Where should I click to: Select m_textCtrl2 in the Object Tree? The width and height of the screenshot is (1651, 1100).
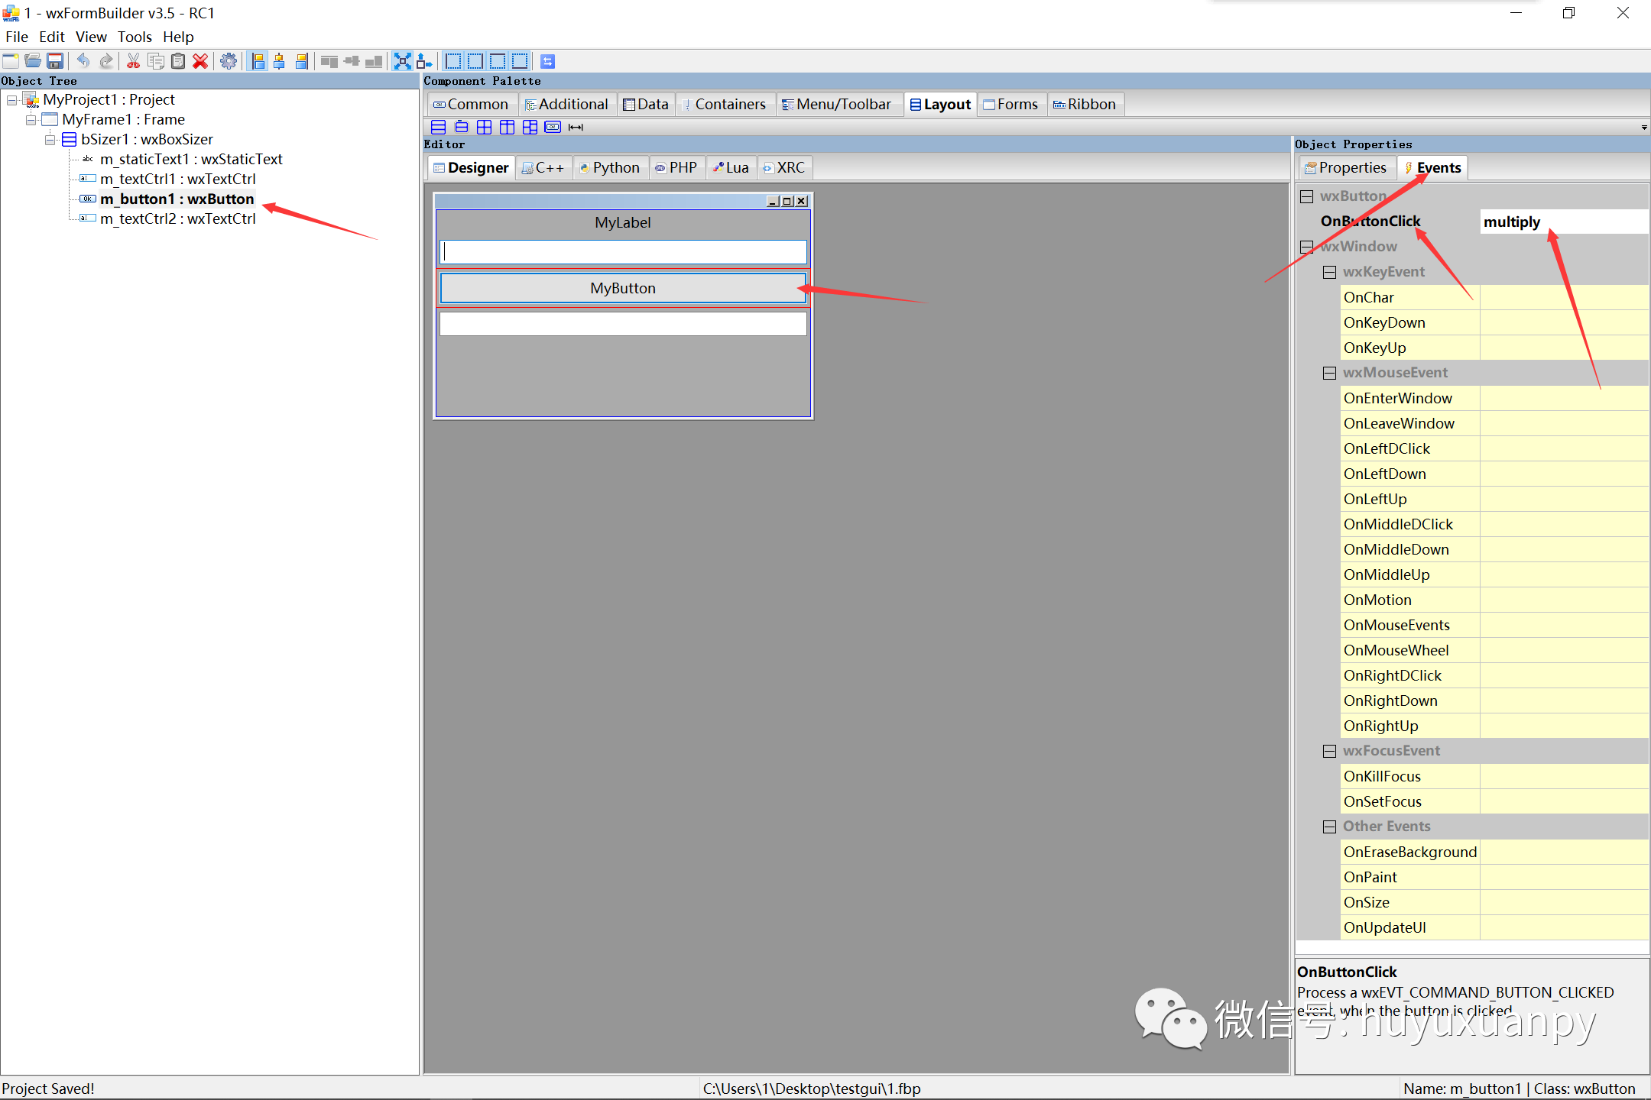click(177, 218)
